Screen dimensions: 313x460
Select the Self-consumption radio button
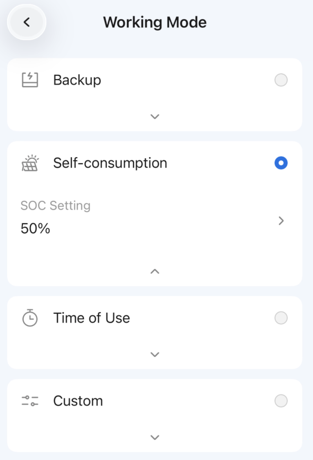coord(281,163)
